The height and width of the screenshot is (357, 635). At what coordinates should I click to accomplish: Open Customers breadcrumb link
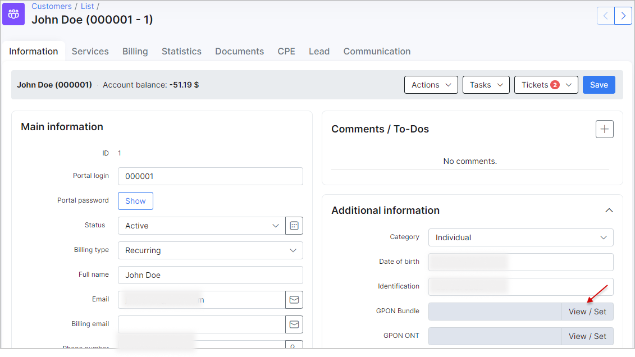coord(52,7)
